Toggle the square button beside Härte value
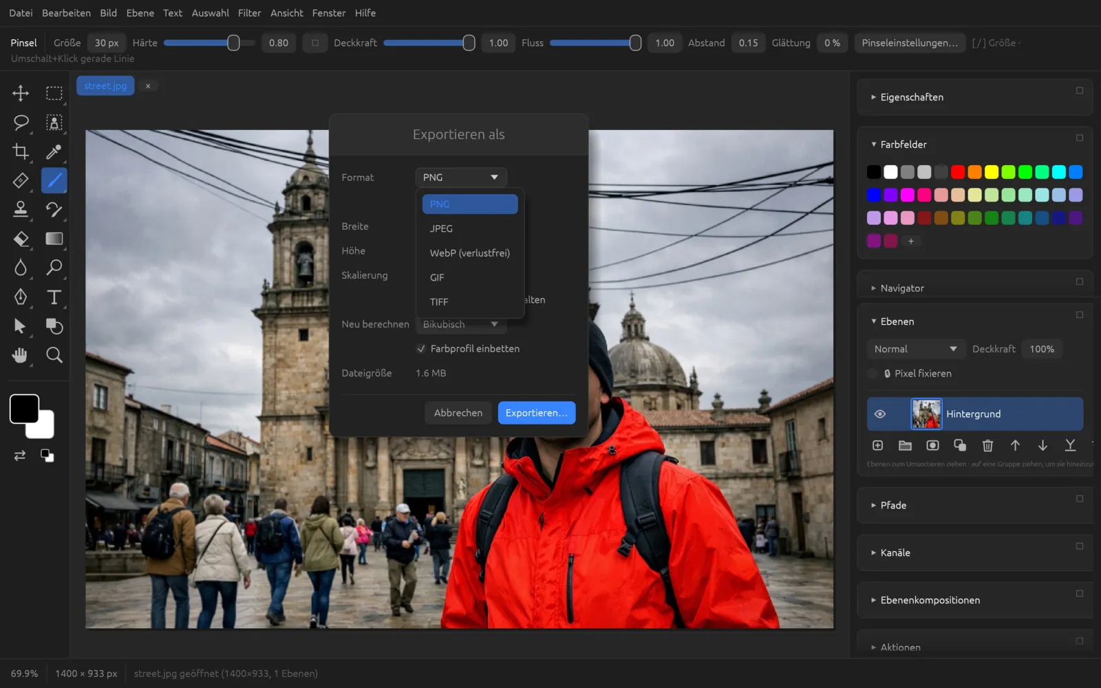 [315, 43]
